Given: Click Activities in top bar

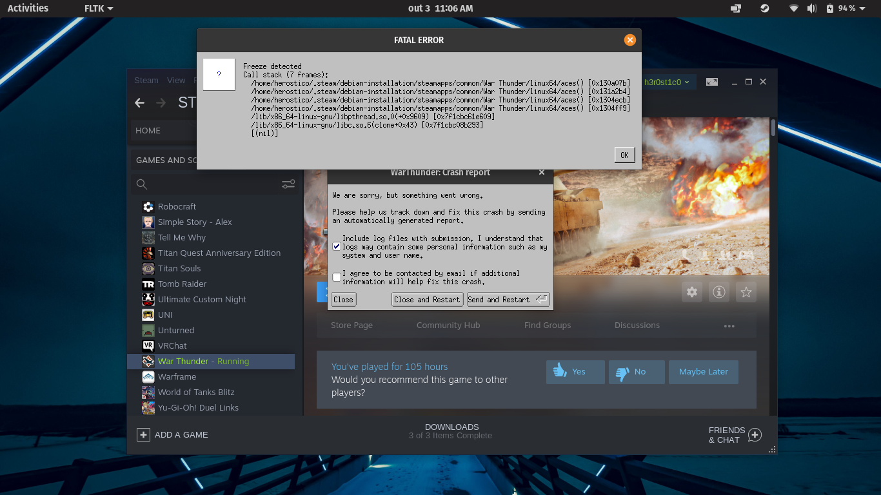Looking at the screenshot, I should (28, 8).
